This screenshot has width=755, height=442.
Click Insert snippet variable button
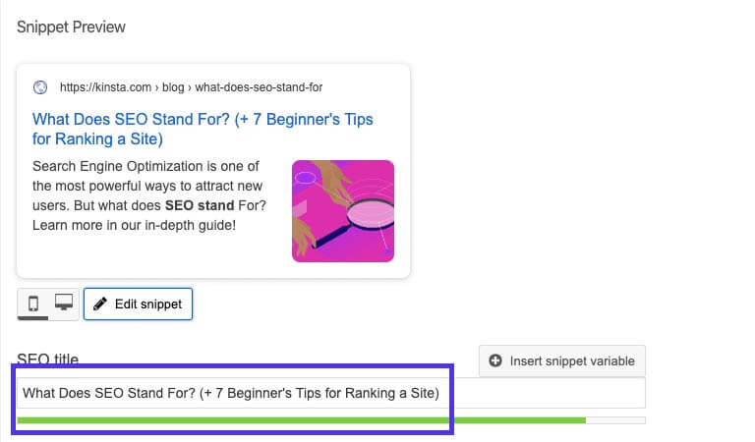(562, 360)
